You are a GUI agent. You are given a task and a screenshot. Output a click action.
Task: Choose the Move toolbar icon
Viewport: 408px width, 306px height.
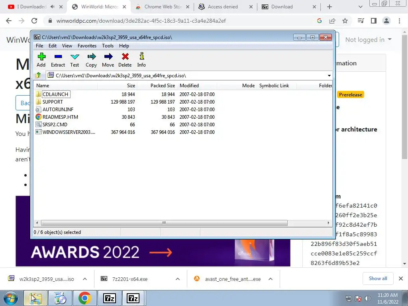click(108, 57)
